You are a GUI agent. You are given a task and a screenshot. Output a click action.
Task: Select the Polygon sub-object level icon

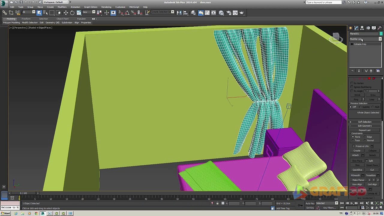pos(369,79)
